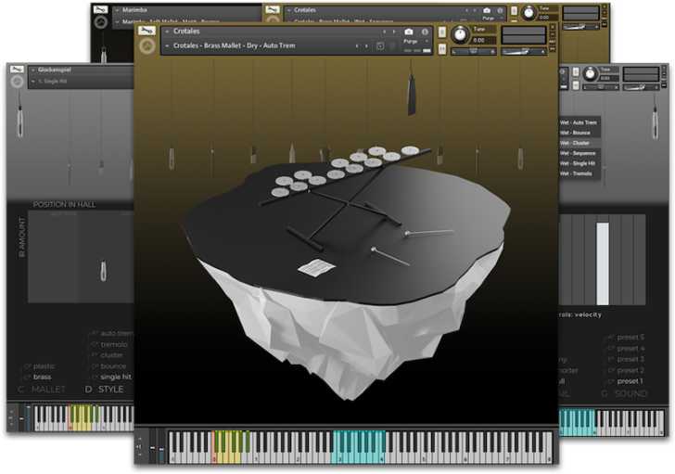The height and width of the screenshot is (474, 675).
Task: Click the snapshot save icon beside preset name
Action: (x=379, y=45)
